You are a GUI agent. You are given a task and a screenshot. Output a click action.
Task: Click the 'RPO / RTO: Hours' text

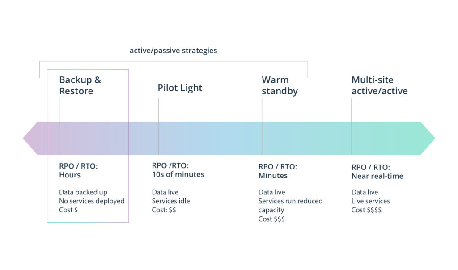click(x=78, y=170)
